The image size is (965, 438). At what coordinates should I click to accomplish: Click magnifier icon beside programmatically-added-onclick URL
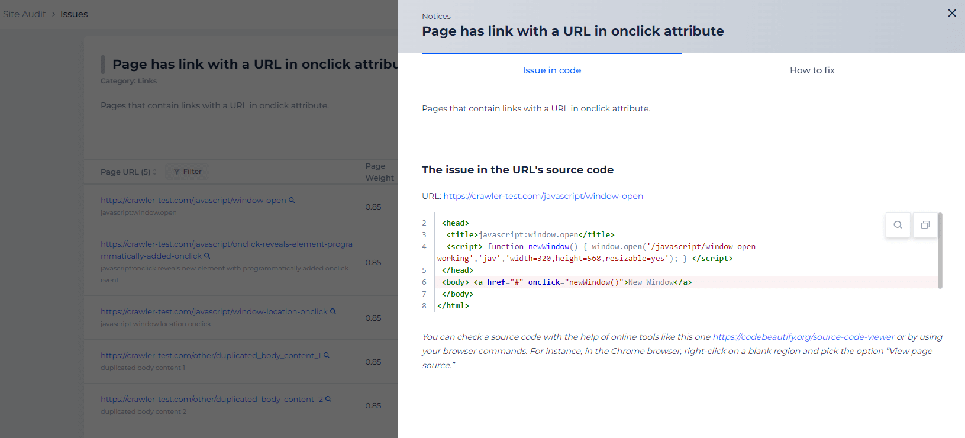tap(207, 256)
